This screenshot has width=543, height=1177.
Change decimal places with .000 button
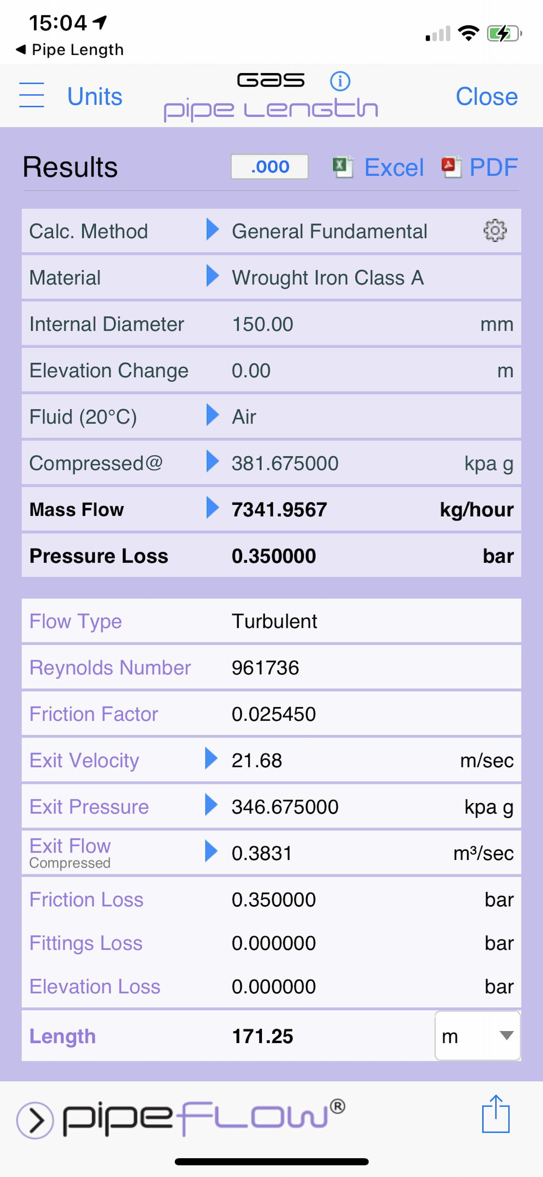pyautogui.click(x=270, y=167)
